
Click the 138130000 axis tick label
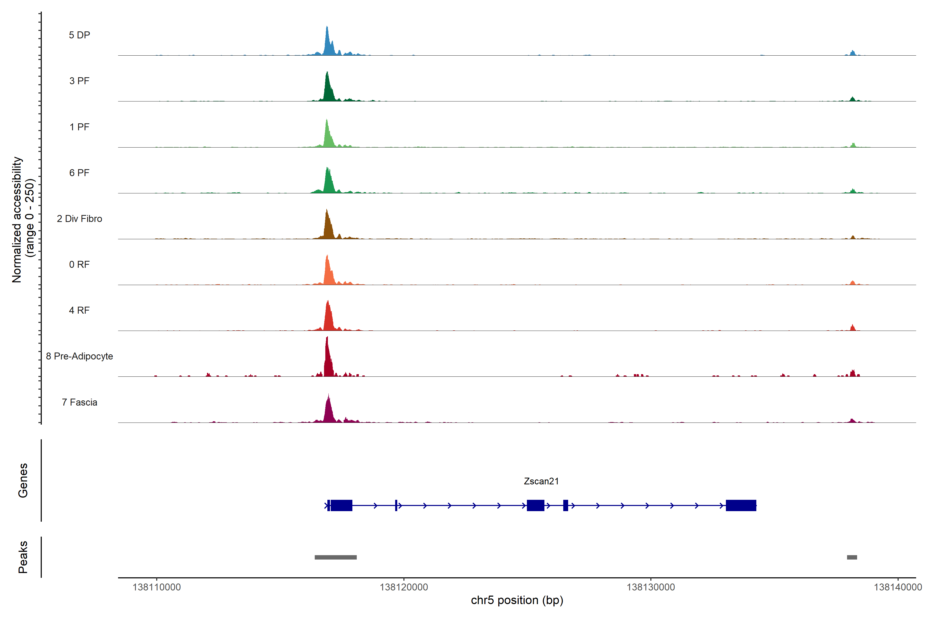tap(651, 587)
